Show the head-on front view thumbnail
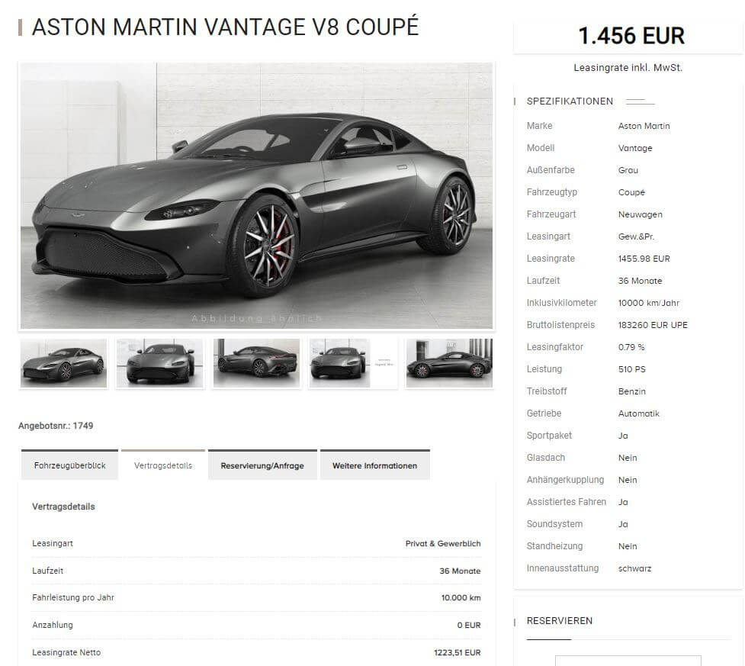Screen dimensions: 745x666 160,363
